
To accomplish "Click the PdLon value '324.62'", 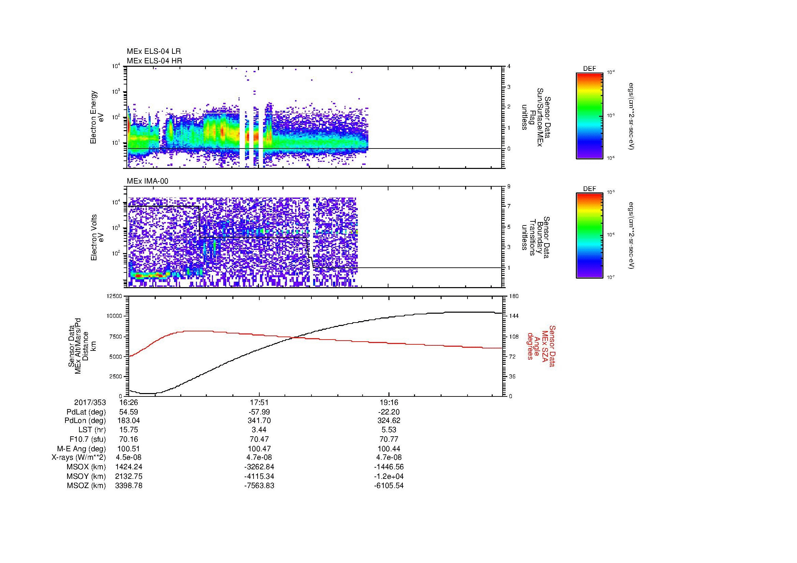I will tap(389, 421).
